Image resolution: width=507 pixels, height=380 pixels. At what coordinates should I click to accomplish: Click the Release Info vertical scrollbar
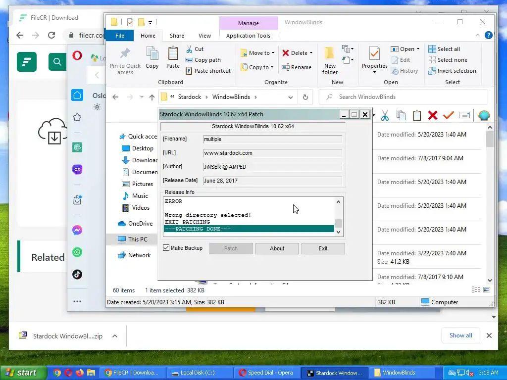tap(338, 217)
